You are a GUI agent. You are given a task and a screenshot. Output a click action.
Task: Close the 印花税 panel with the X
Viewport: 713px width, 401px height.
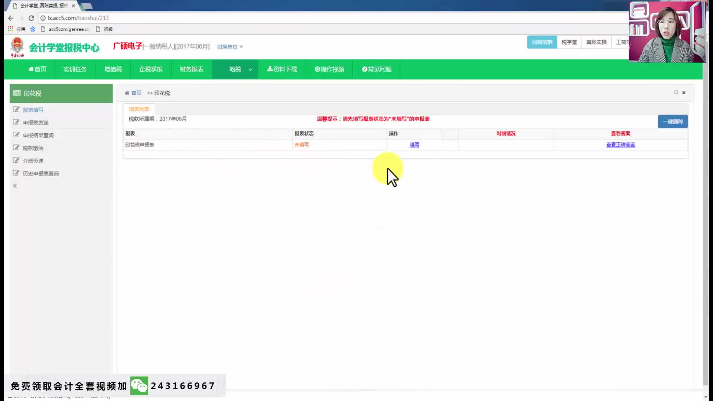point(684,92)
